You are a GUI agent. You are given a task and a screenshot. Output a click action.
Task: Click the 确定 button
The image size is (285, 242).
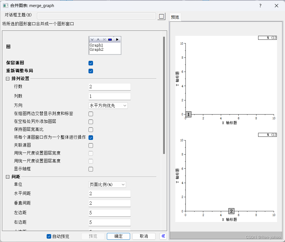coord(118,236)
